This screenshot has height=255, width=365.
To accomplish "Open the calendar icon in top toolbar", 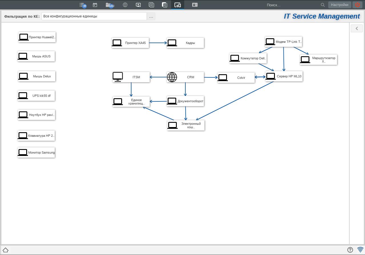I will [x=95, y=5].
